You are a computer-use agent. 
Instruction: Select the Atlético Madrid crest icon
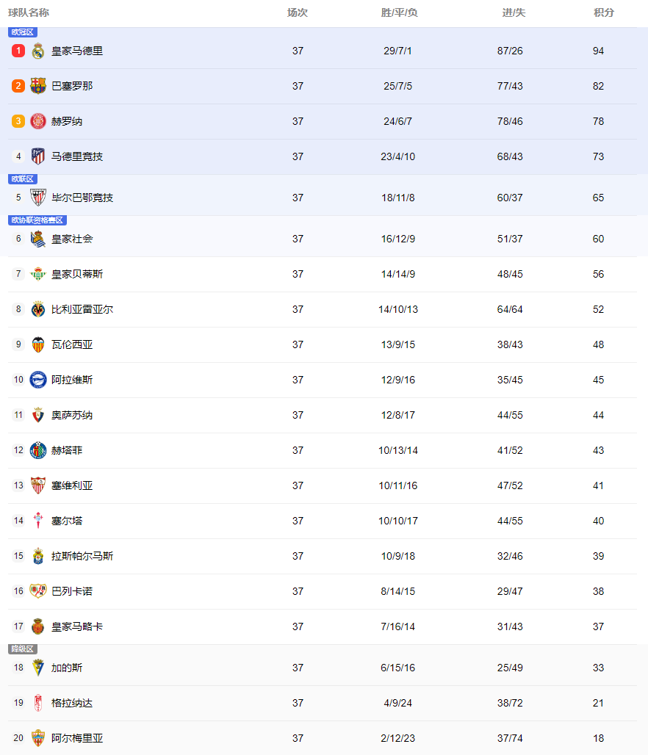click(x=38, y=156)
